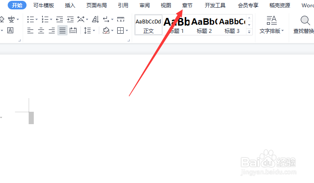Click the borders icon

[121, 31]
